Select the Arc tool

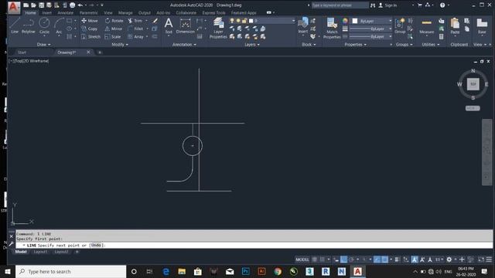(x=59, y=25)
